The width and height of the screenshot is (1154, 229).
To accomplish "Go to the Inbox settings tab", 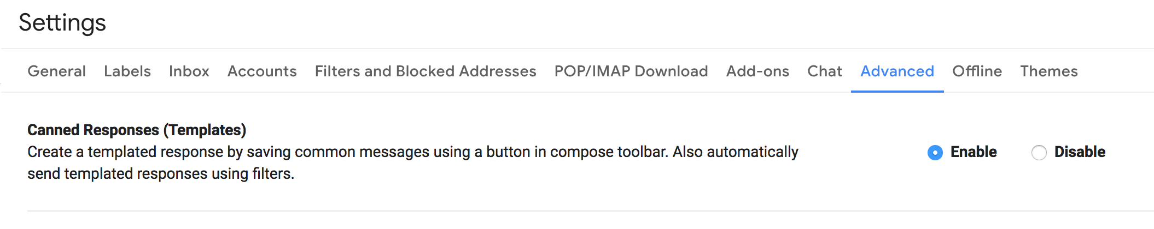I will pos(189,71).
